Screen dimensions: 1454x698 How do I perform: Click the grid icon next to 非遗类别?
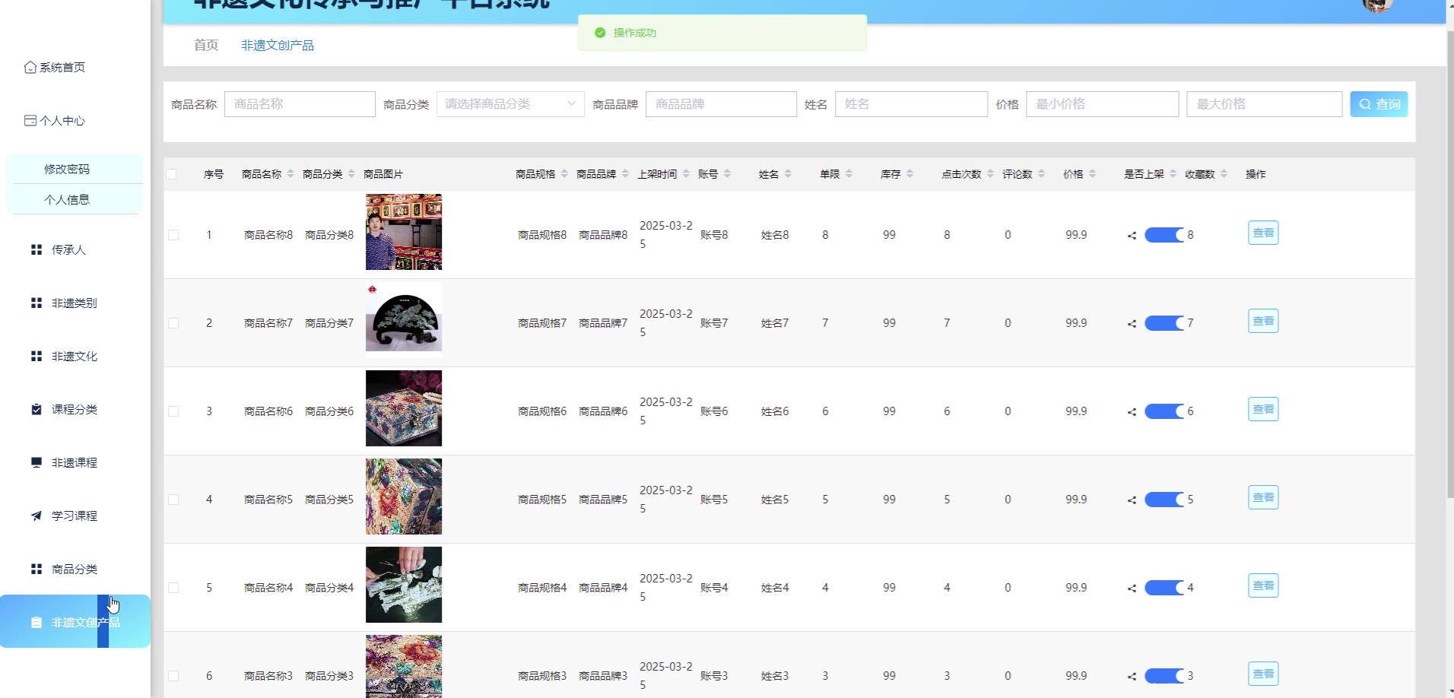tap(36, 303)
